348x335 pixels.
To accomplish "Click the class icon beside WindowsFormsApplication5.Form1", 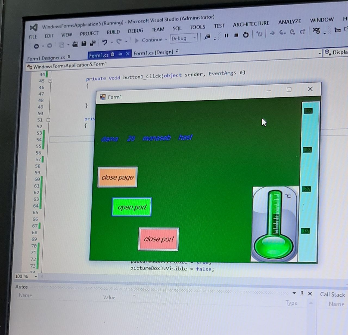I will 30,67.
